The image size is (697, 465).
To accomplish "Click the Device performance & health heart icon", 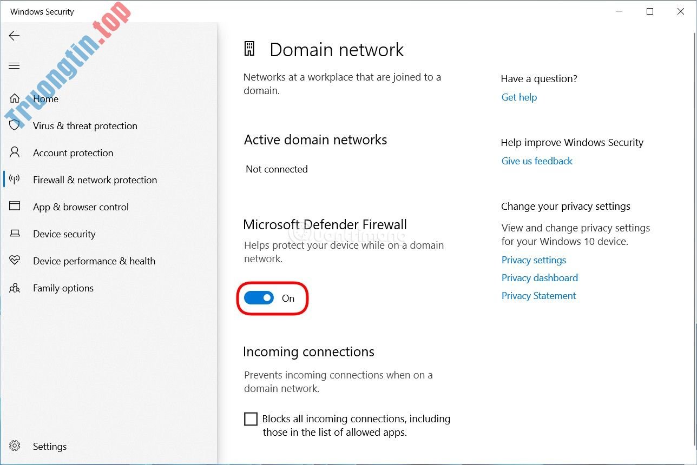I will point(15,261).
